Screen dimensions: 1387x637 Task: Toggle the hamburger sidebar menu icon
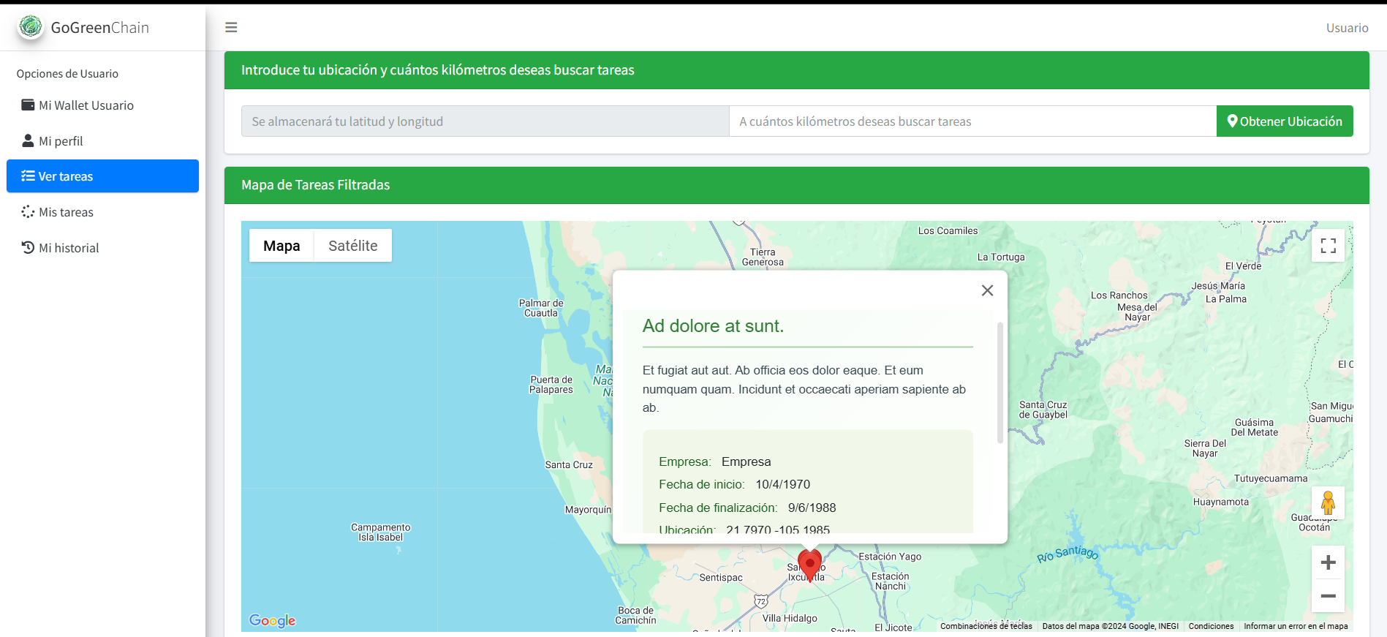tap(231, 27)
